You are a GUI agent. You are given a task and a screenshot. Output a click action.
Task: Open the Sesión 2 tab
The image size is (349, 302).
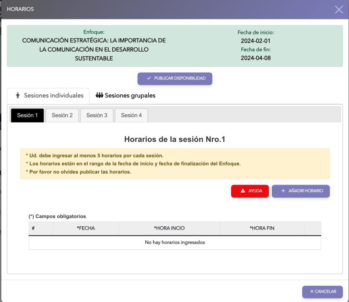pyautogui.click(x=62, y=115)
